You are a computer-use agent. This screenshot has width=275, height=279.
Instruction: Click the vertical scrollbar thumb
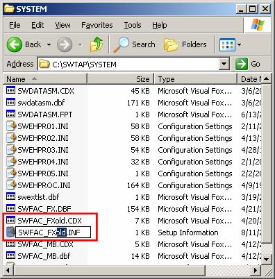[x=266, y=164]
